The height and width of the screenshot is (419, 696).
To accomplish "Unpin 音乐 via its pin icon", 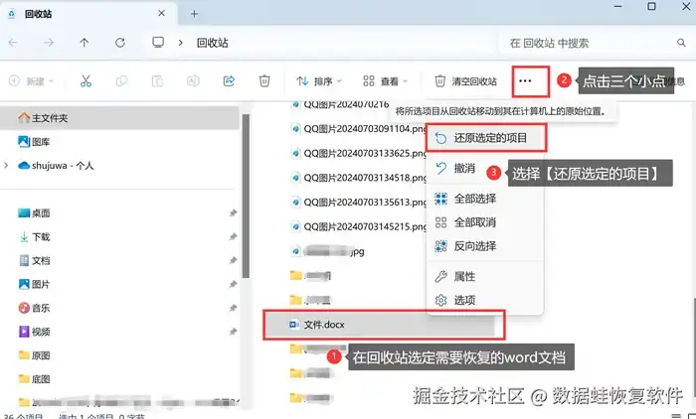I will 233,308.
